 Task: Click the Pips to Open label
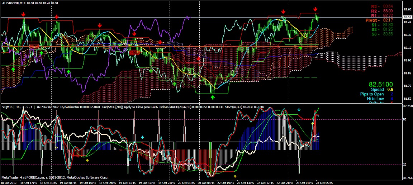[372, 94]
